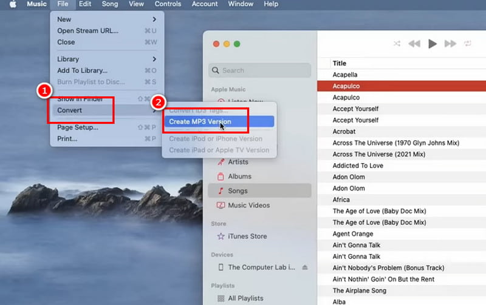The width and height of the screenshot is (486, 305).
Task: Click the search magnifier icon
Action: point(216,70)
